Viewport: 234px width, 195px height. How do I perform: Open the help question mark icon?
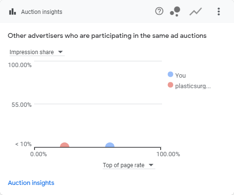[159, 11]
